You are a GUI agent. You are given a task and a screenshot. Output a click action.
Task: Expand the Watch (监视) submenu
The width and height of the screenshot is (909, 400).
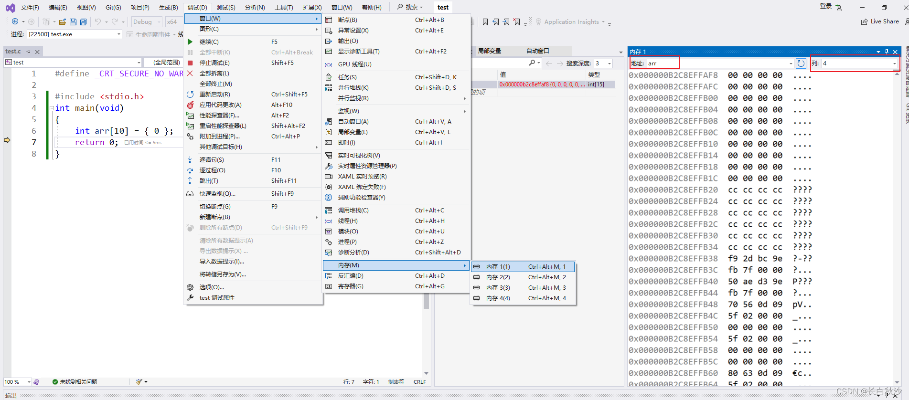[396, 111]
